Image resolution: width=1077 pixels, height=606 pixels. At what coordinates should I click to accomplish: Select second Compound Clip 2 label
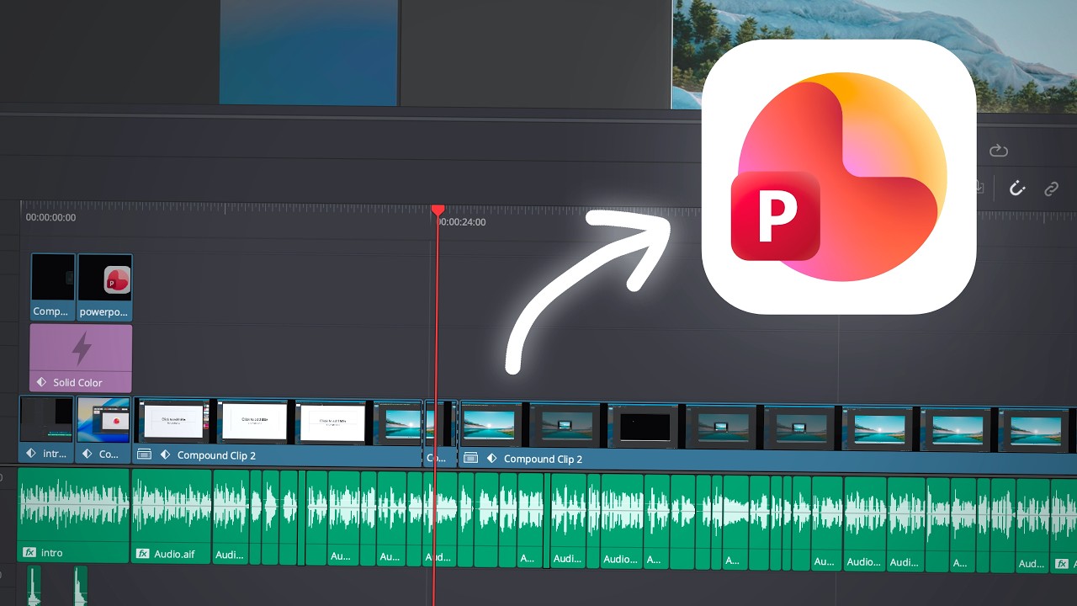point(543,459)
